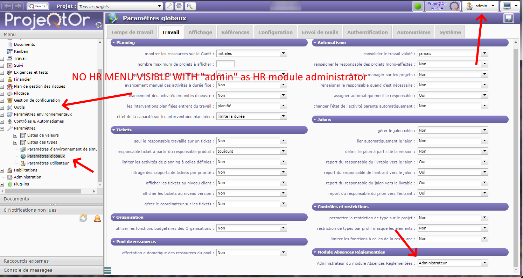Switch to the Affichage tab

[200, 32]
